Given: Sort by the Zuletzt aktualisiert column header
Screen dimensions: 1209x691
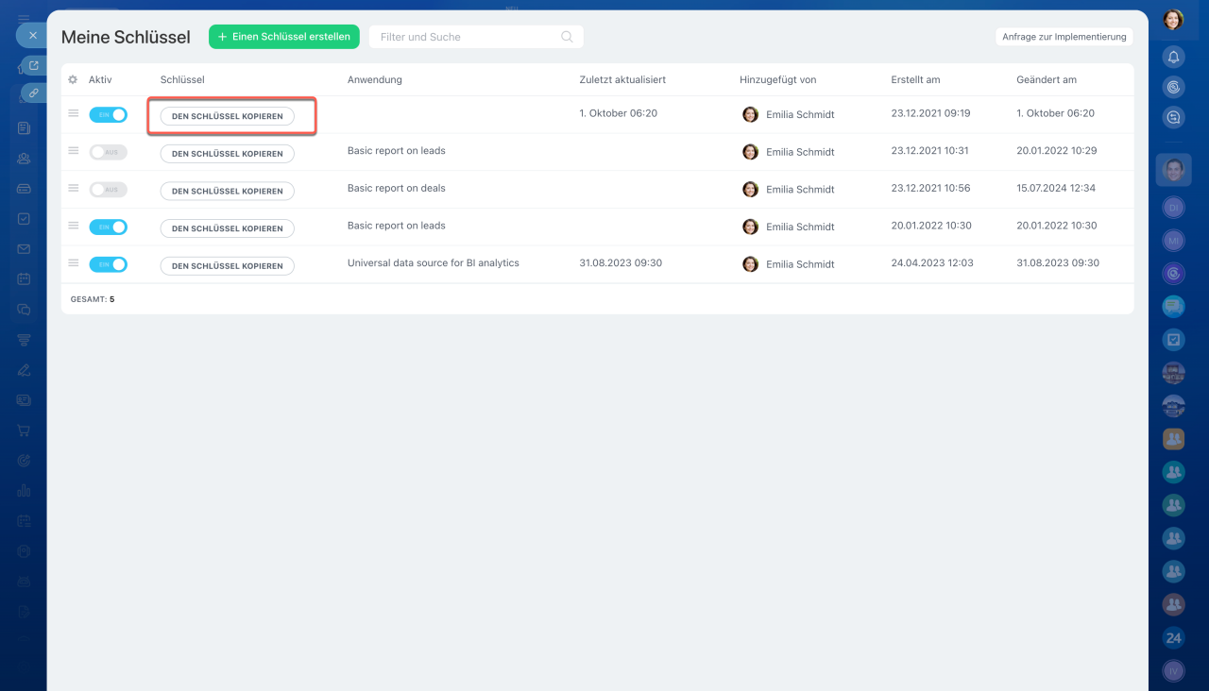Looking at the screenshot, I should (622, 80).
